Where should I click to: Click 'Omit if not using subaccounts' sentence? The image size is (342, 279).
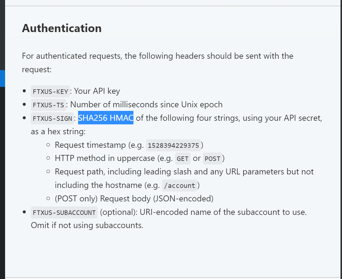point(87,225)
